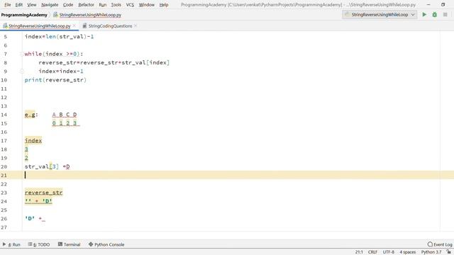Select Python 3.7 interpreter in status bar
454x255 pixels.
click(431, 252)
